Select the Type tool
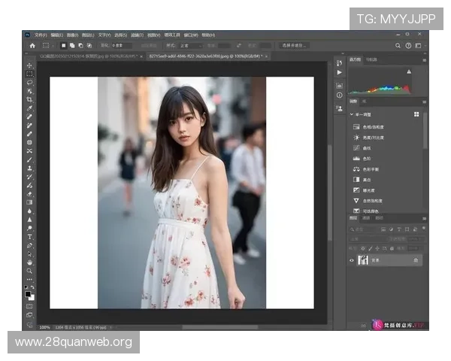 [30, 236]
